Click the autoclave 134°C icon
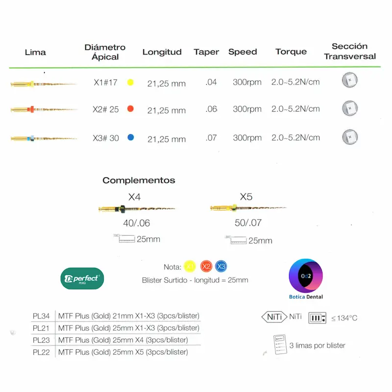The height and width of the screenshot is (392, 392). coord(317,318)
